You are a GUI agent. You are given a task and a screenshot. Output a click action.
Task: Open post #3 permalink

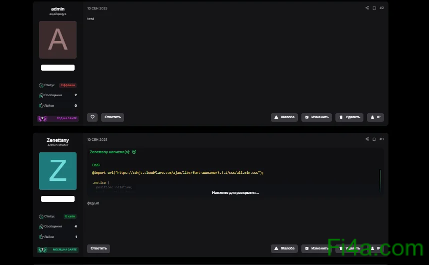pos(381,139)
